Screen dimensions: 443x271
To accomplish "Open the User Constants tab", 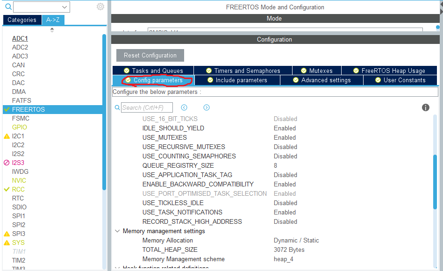I will [400, 80].
